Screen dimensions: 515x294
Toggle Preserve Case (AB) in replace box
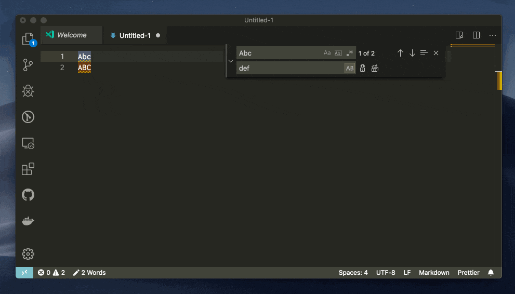(350, 68)
